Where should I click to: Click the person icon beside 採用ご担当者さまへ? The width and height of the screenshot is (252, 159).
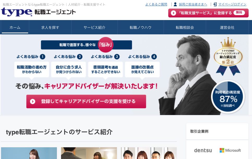(175, 4)
